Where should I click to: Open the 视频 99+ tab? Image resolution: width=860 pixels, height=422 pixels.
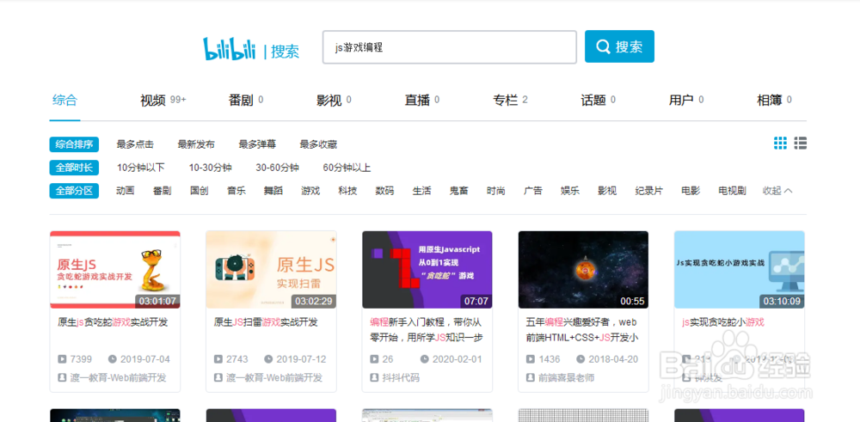click(163, 101)
